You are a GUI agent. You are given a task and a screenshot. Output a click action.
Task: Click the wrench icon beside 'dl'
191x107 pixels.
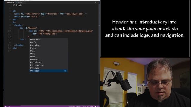point(31,51)
